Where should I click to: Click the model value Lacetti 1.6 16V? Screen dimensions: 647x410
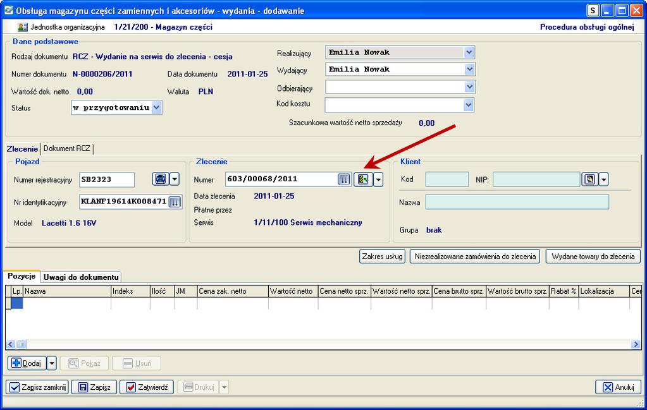[x=69, y=224]
